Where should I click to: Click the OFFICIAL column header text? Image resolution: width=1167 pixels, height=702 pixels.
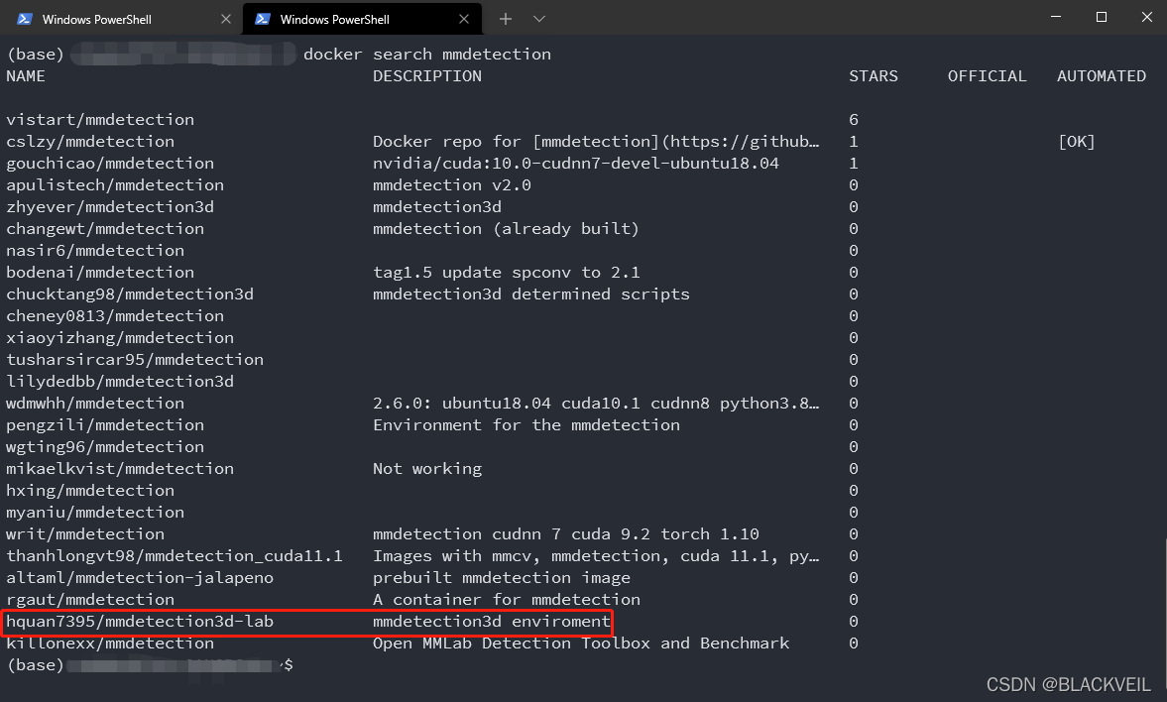(x=987, y=76)
